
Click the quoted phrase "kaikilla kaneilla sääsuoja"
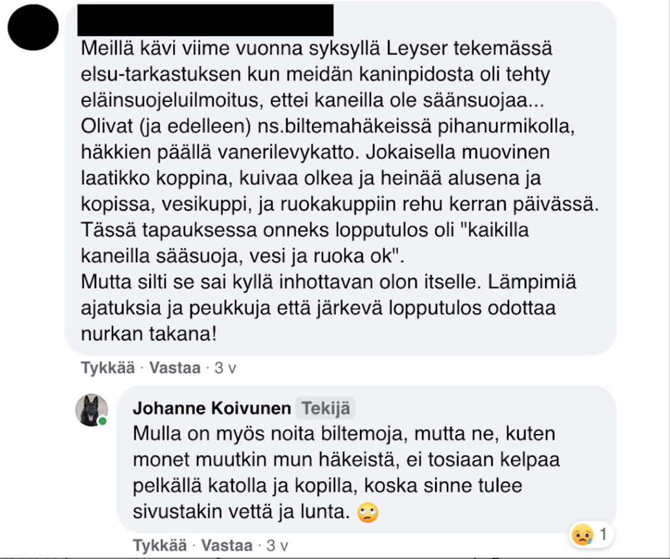pyautogui.click(x=305, y=243)
